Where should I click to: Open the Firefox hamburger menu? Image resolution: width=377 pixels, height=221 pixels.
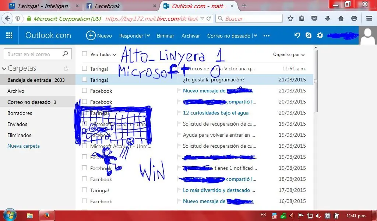click(369, 18)
